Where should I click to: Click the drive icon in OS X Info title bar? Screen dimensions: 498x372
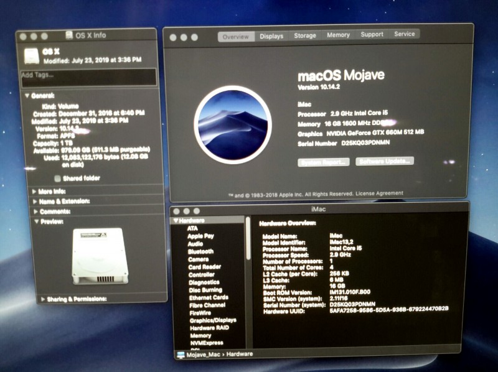click(69, 35)
